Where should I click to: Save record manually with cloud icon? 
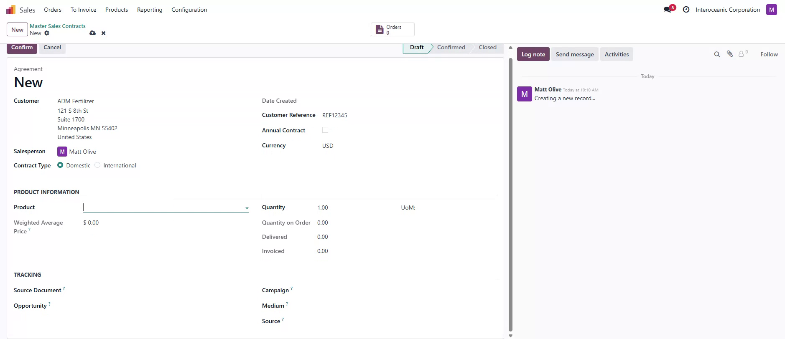pyautogui.click(x=92, y=33)
